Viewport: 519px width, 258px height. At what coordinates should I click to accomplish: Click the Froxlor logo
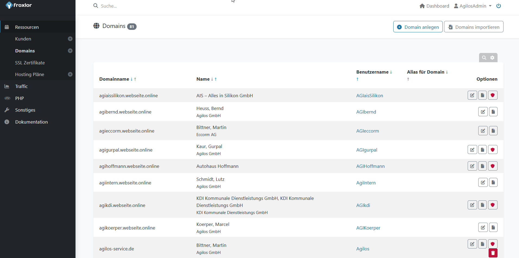pyautogui.click(x=19, y=5)
